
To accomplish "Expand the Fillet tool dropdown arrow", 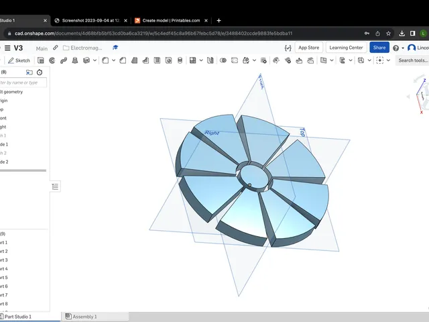I will (113, 60).
